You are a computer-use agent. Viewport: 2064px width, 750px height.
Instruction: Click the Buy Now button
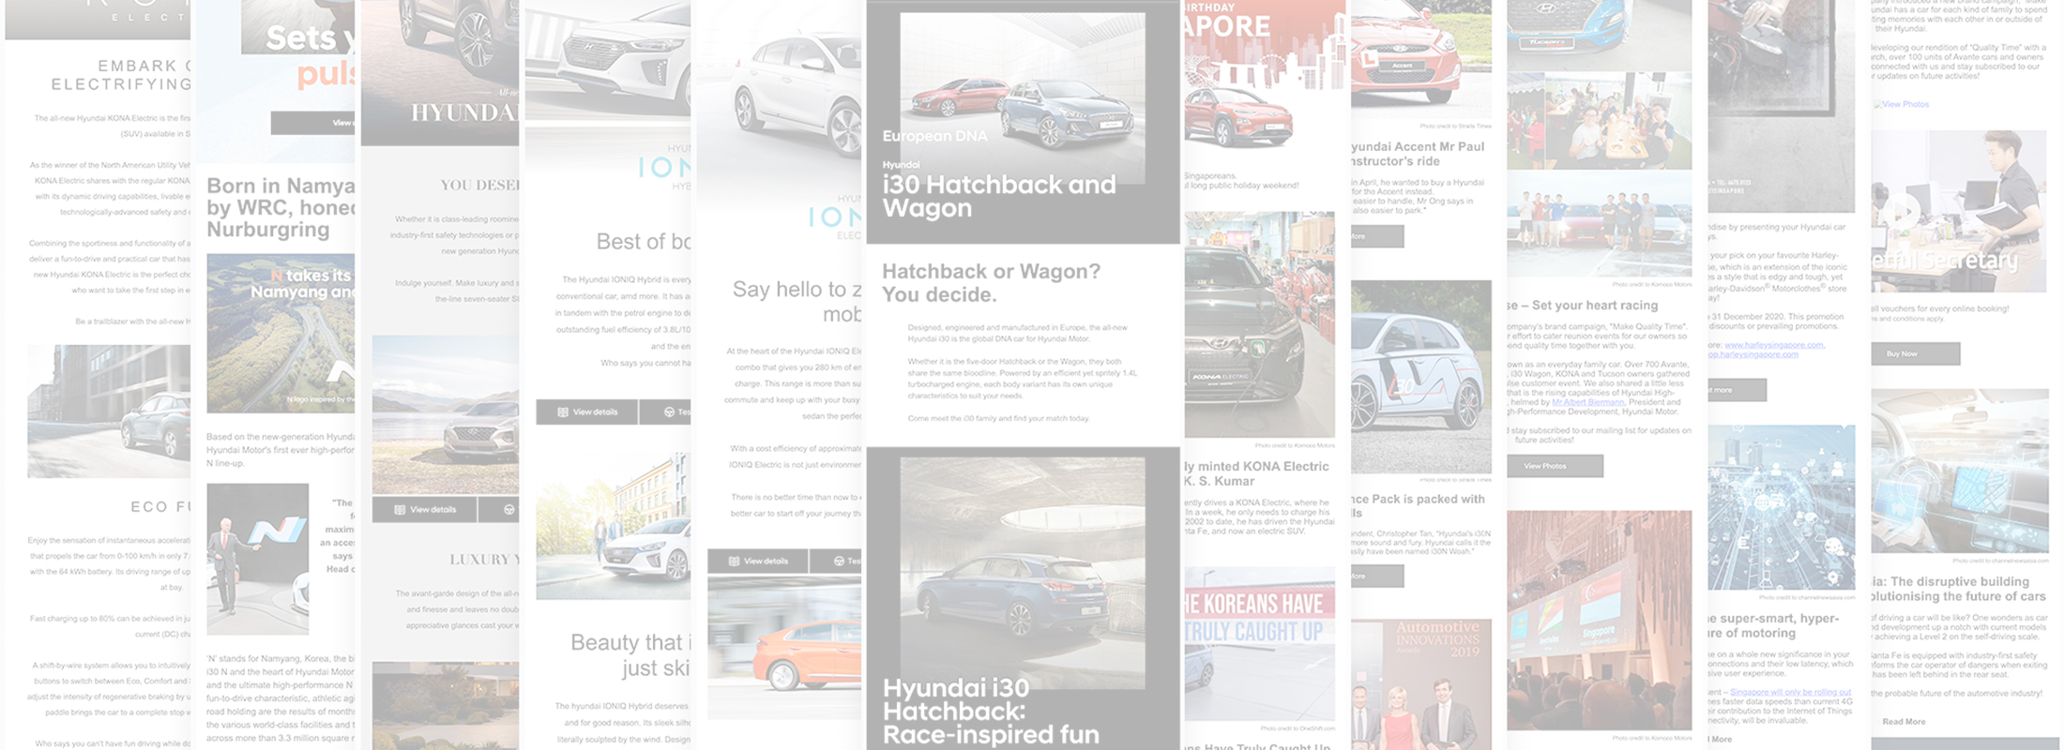coord(1915,353)
